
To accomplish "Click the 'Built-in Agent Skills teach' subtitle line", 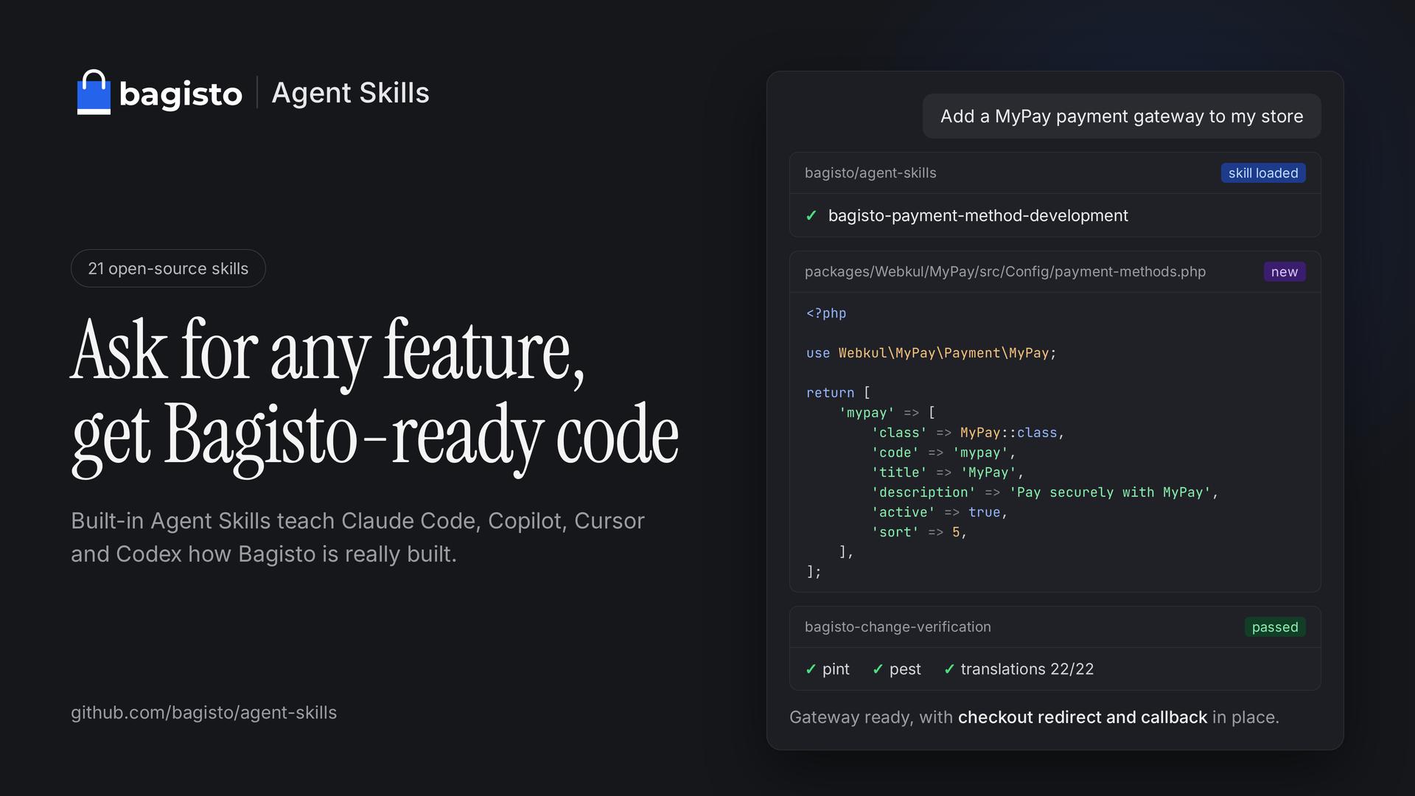I will click(x=357, y=521).
